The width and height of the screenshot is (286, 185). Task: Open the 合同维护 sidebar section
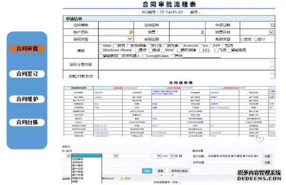pyautogui.click(x=27, y=99)
